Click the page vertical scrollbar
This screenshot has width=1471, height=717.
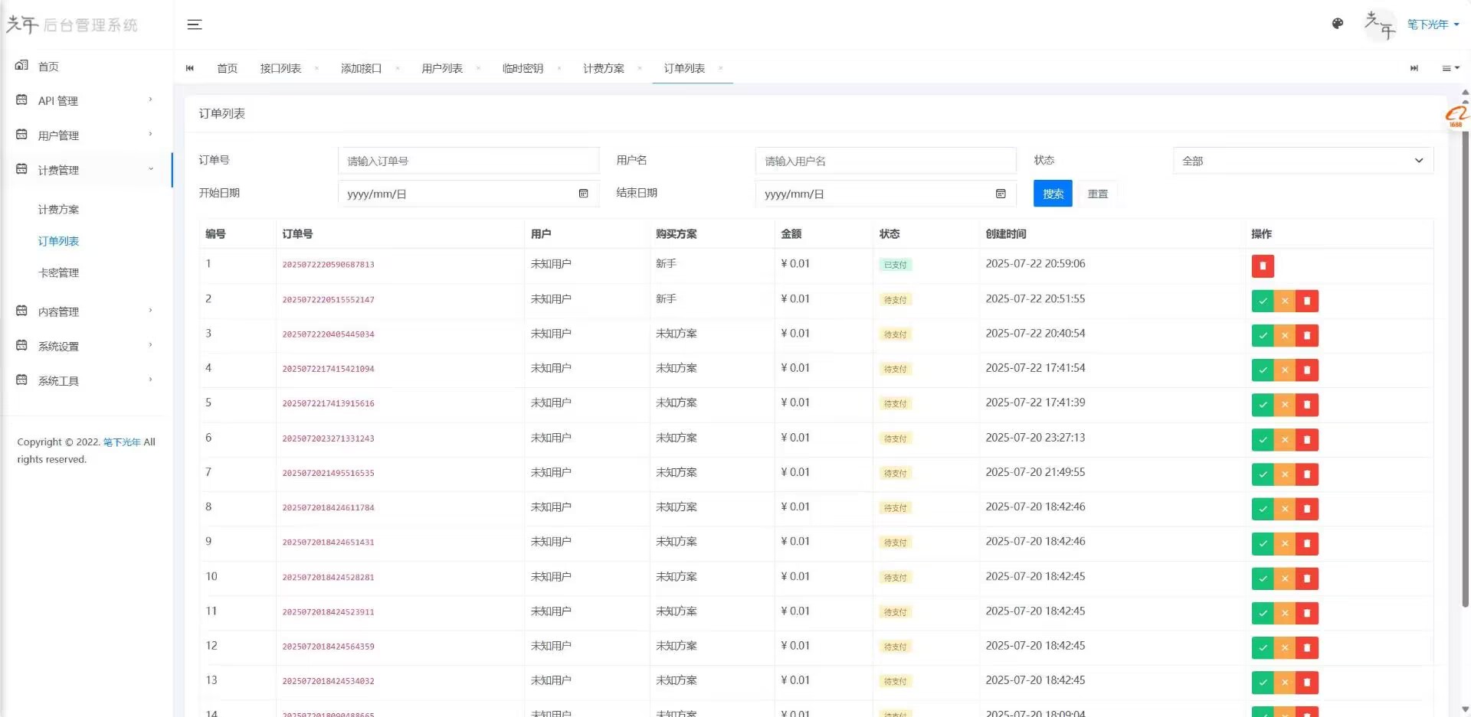pyautogui.click(x=1466, y=370)
